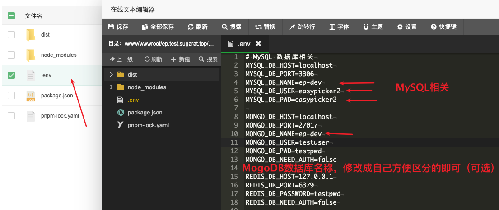Click the package.json file icon in editor tree
The image size is (499, 210).
[121, 113]
